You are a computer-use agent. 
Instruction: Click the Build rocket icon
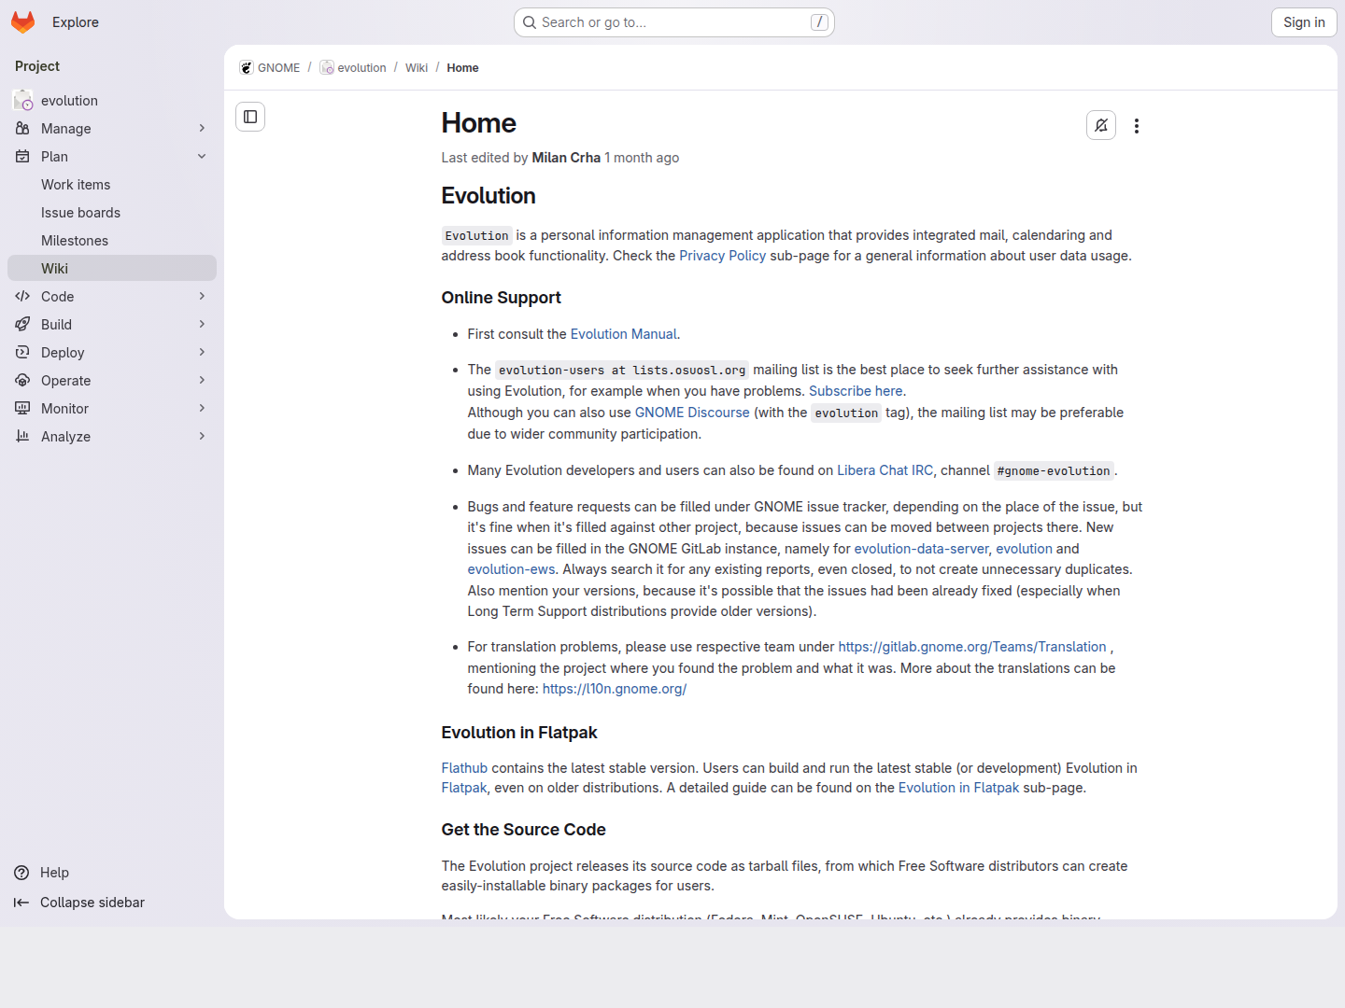[x=22, y=325]
